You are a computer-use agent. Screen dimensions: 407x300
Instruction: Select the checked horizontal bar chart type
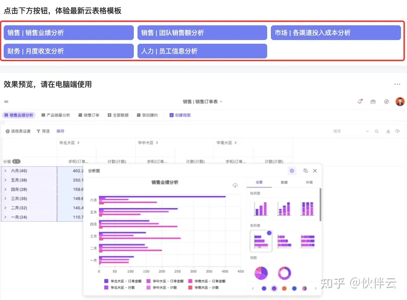point(261,241)
